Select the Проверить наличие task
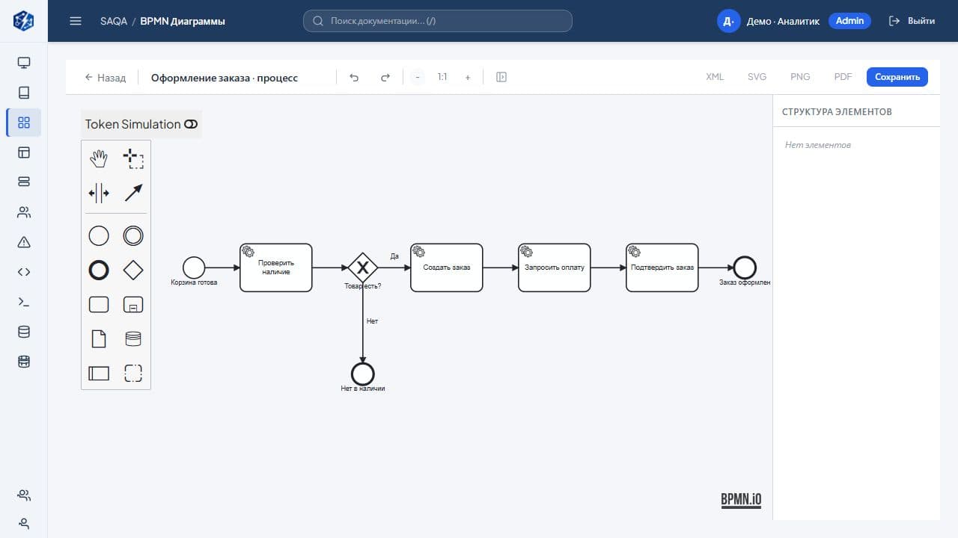Viewport: 958px width, 538px height. pos(276,268)
